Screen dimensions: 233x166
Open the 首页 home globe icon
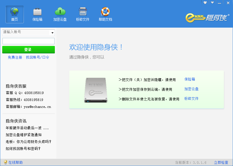coord(14,12)
